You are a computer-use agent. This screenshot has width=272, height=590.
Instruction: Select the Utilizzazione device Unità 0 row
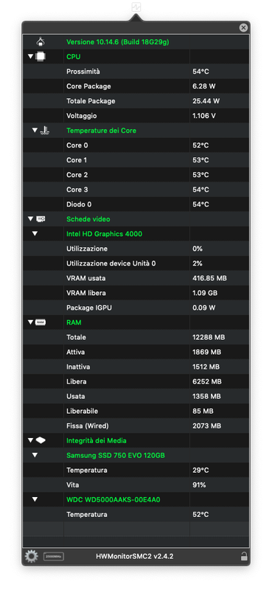click(136, 263)
